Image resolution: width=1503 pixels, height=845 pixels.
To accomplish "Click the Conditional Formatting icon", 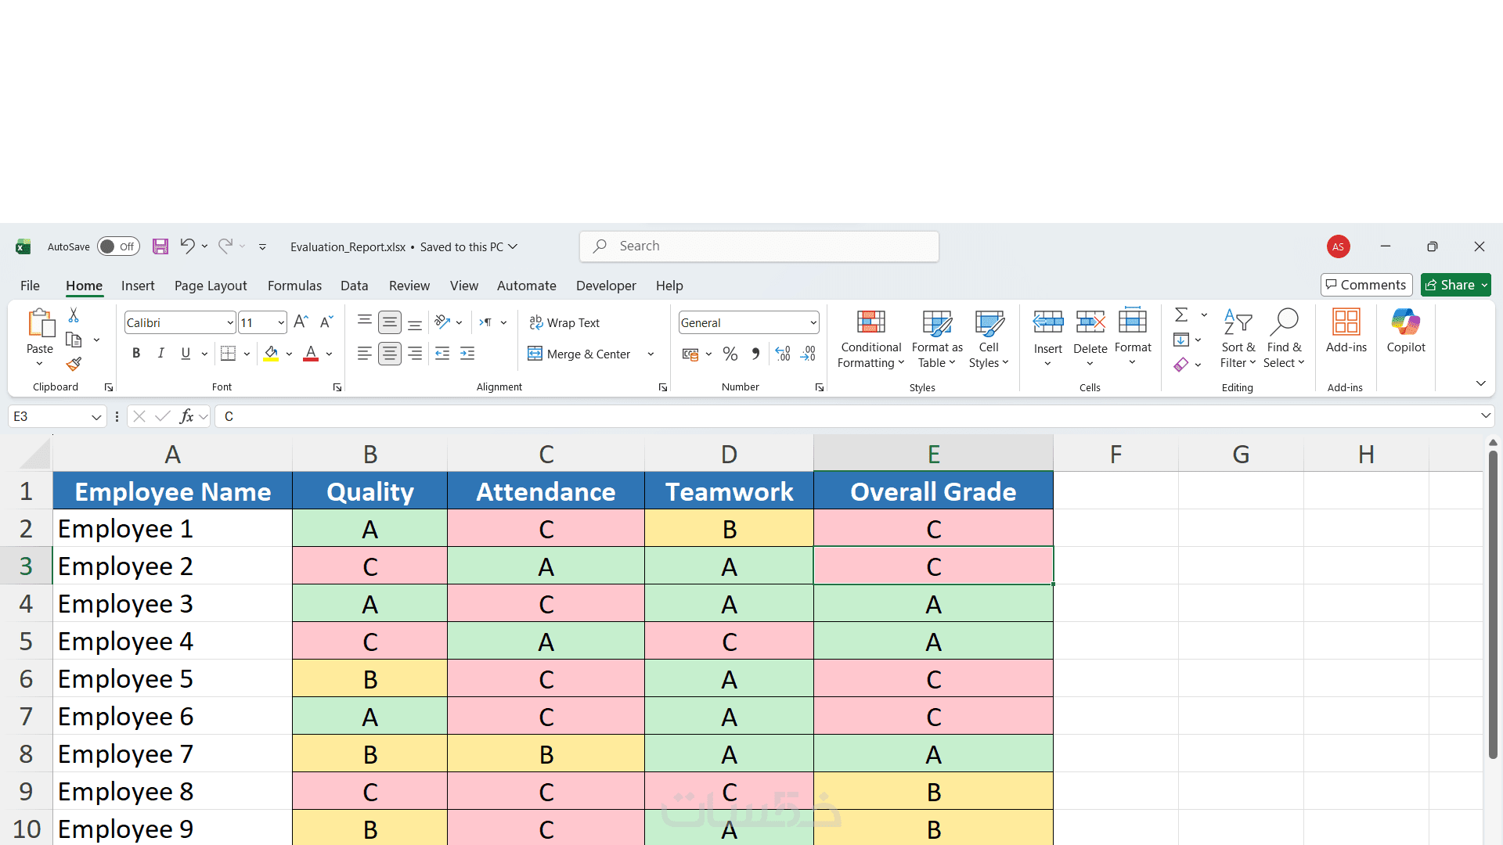I will click(x=870, y=322).
